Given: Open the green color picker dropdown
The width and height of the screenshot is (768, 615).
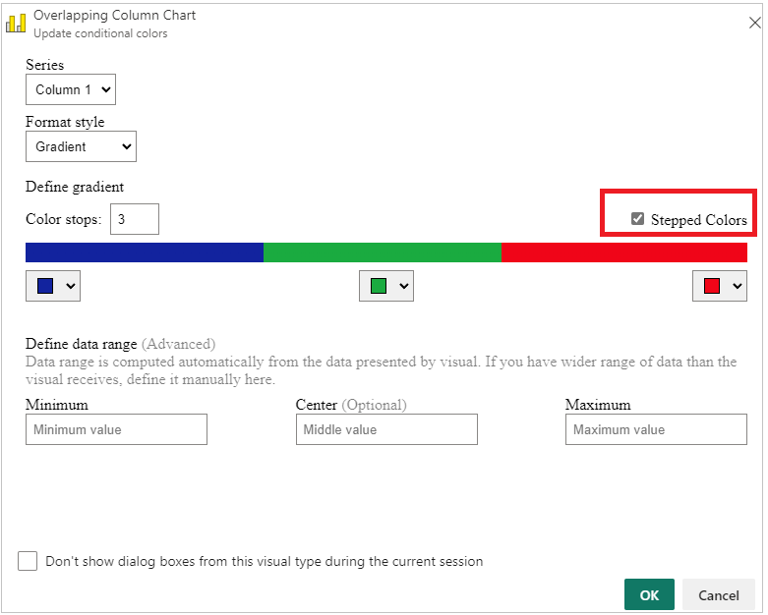Looking at the screenshot, I should coord(385,286).
